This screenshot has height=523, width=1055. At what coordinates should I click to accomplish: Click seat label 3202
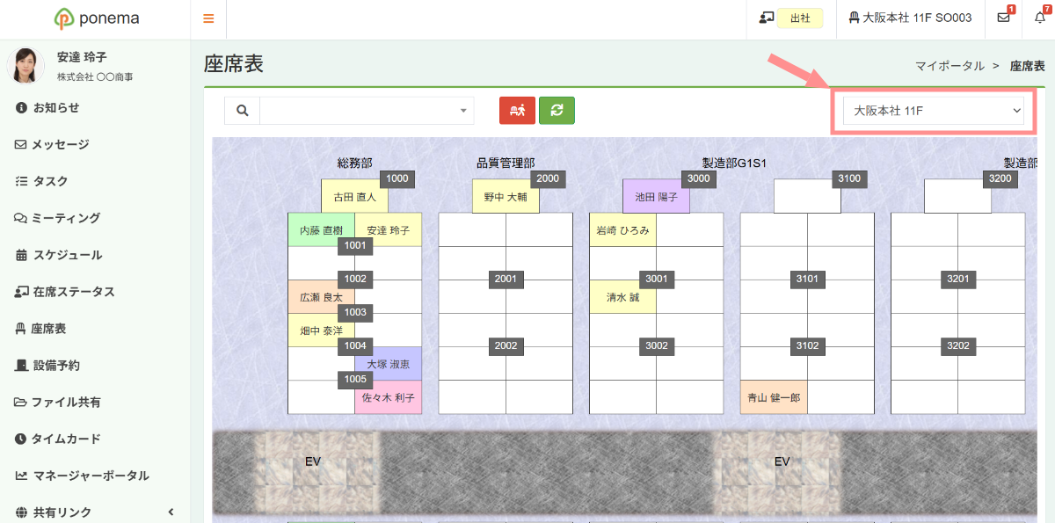(958, 345)
